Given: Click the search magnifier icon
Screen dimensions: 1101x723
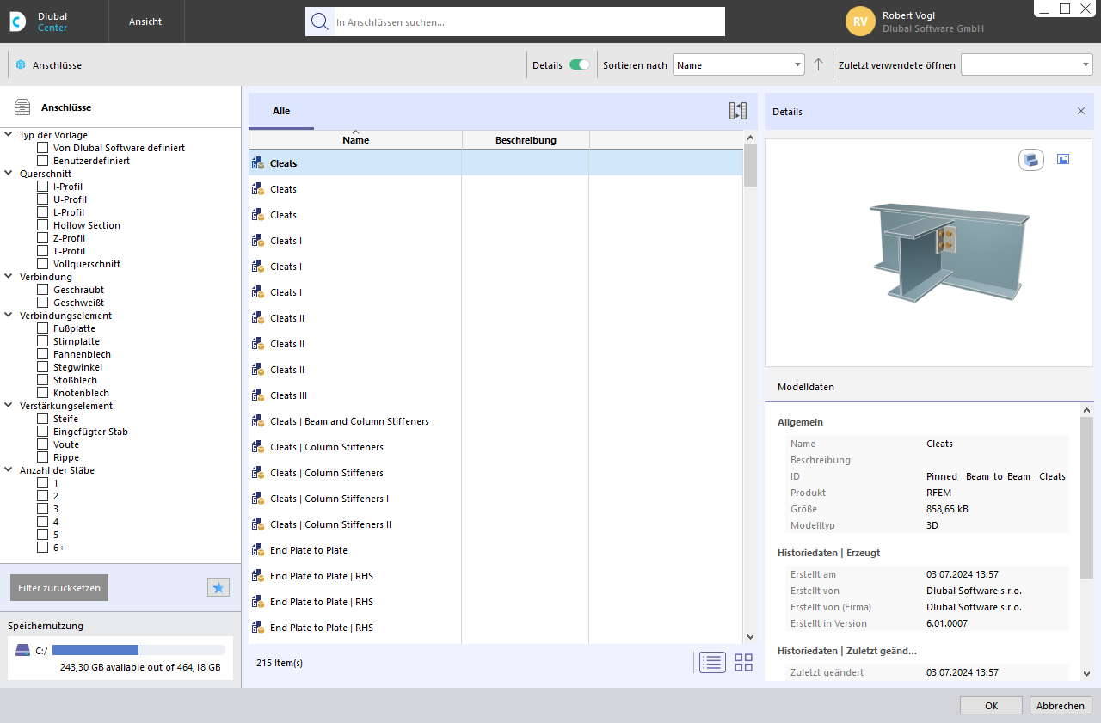Looking at the screenshot, I should tap(320, 21).
